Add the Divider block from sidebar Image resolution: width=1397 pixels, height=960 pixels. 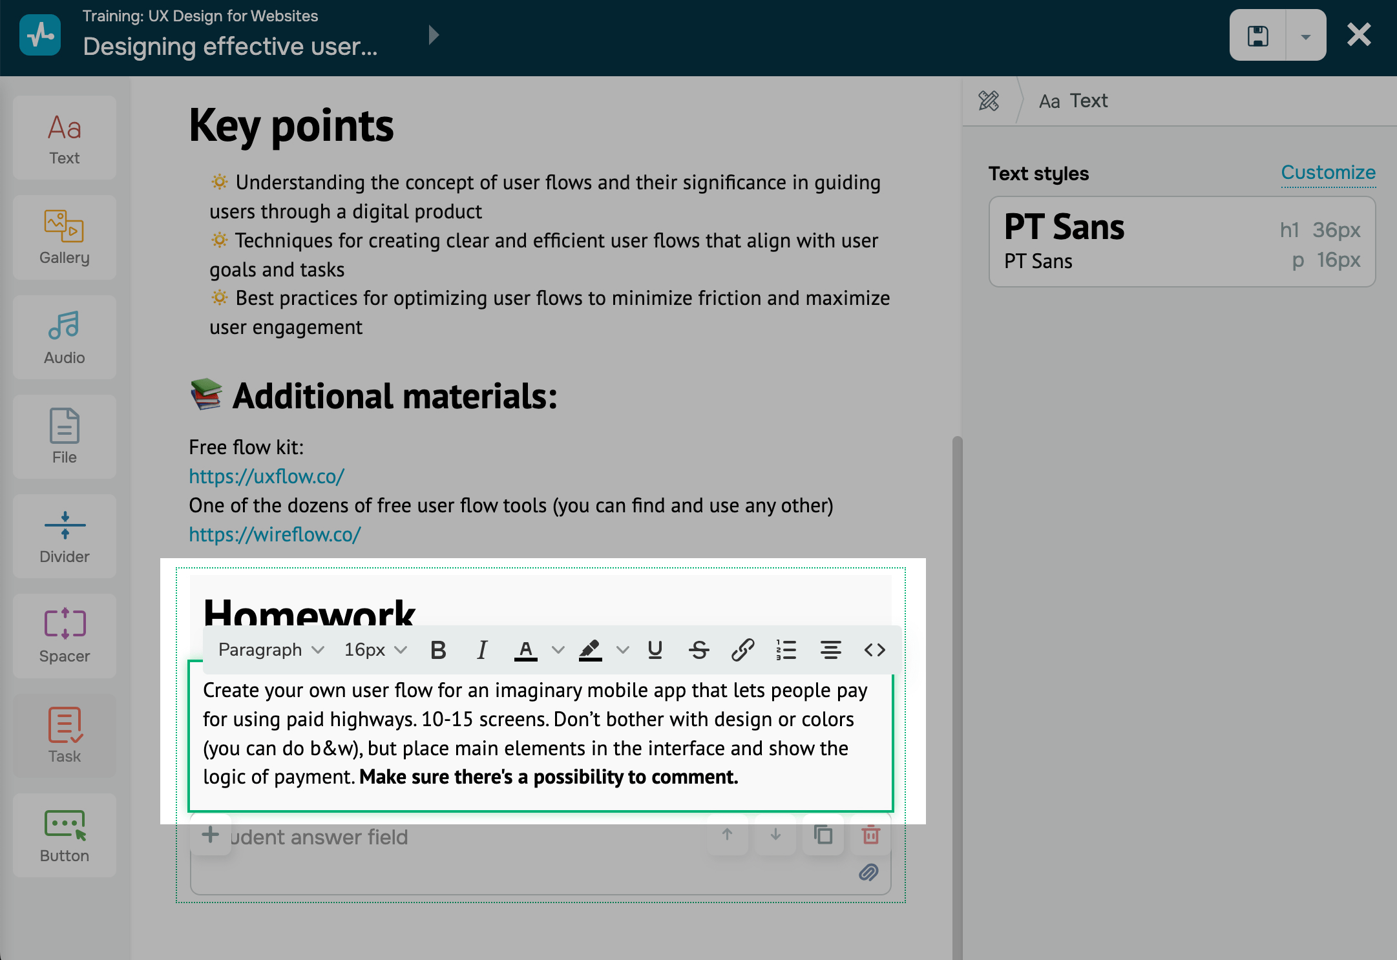click(x=65, y=536)
